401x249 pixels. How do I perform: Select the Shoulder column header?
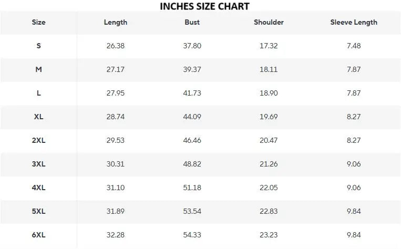269,23
